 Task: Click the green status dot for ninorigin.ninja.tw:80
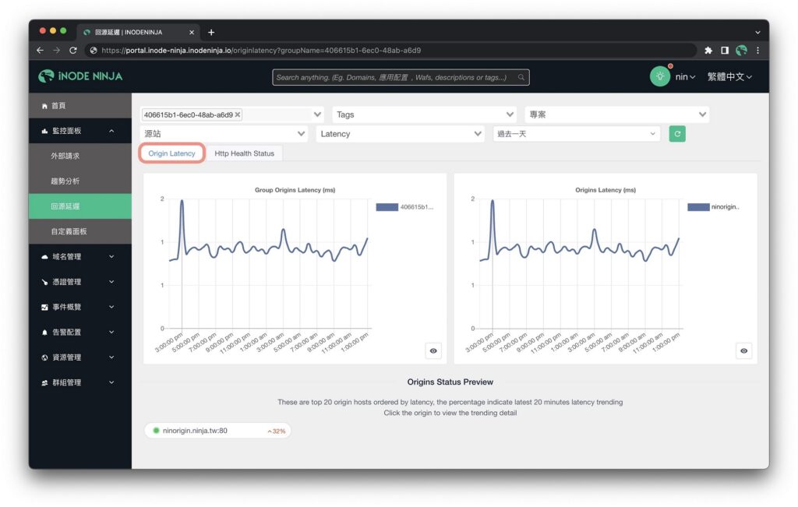point(156,431)
